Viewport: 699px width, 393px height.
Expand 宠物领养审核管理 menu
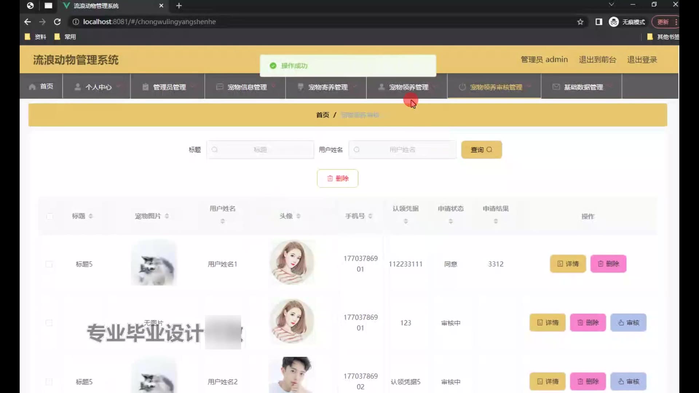tap(494, 87)
